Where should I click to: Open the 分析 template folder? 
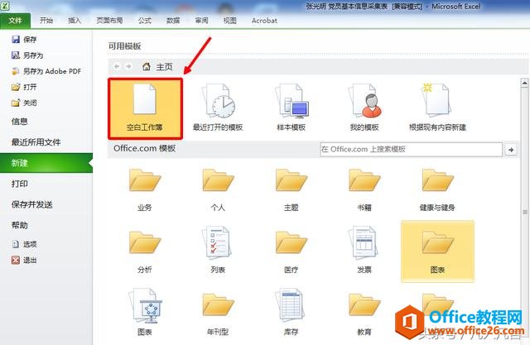(x=145, y=252)
